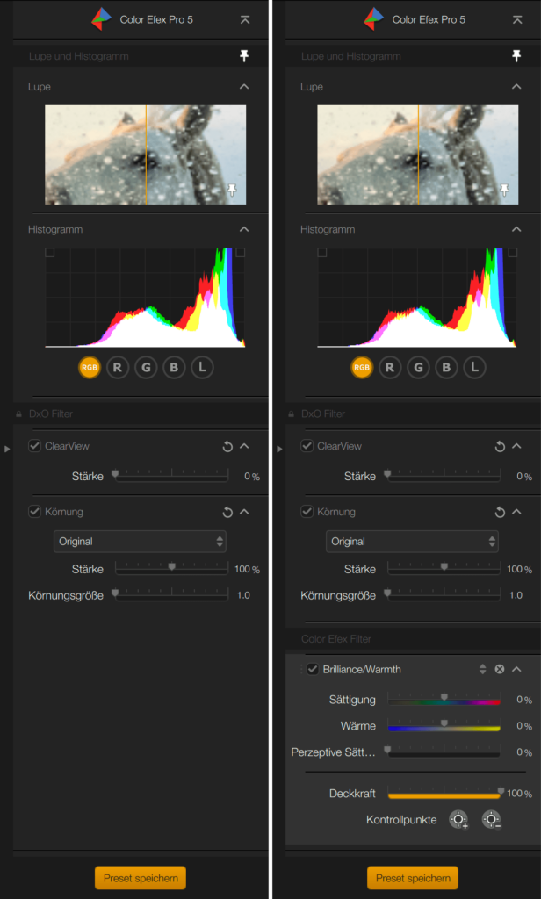Remove the Brilliance/Warmth filter
Screen dimensions: 541x899
click(x=500, y=669)
